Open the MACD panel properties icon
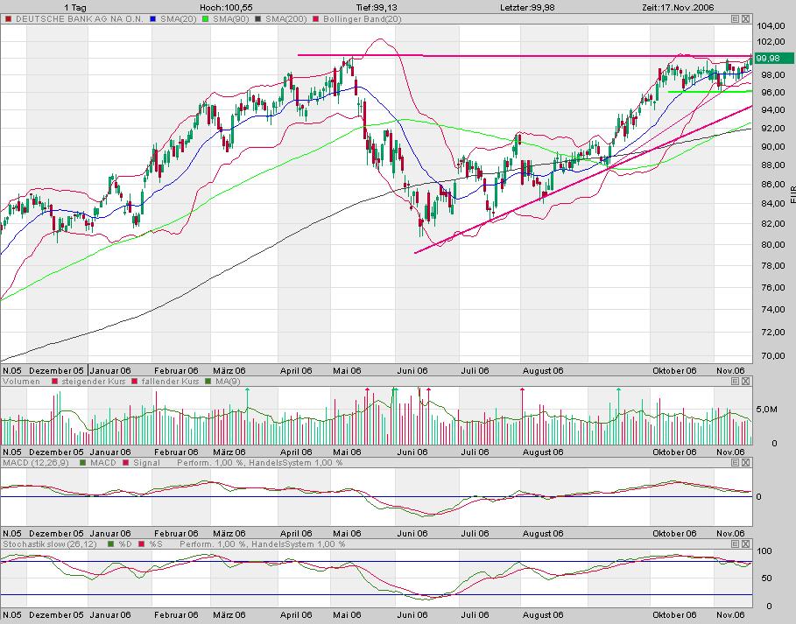The width and height of the screenshot is (796, 624). pos(735,464)
